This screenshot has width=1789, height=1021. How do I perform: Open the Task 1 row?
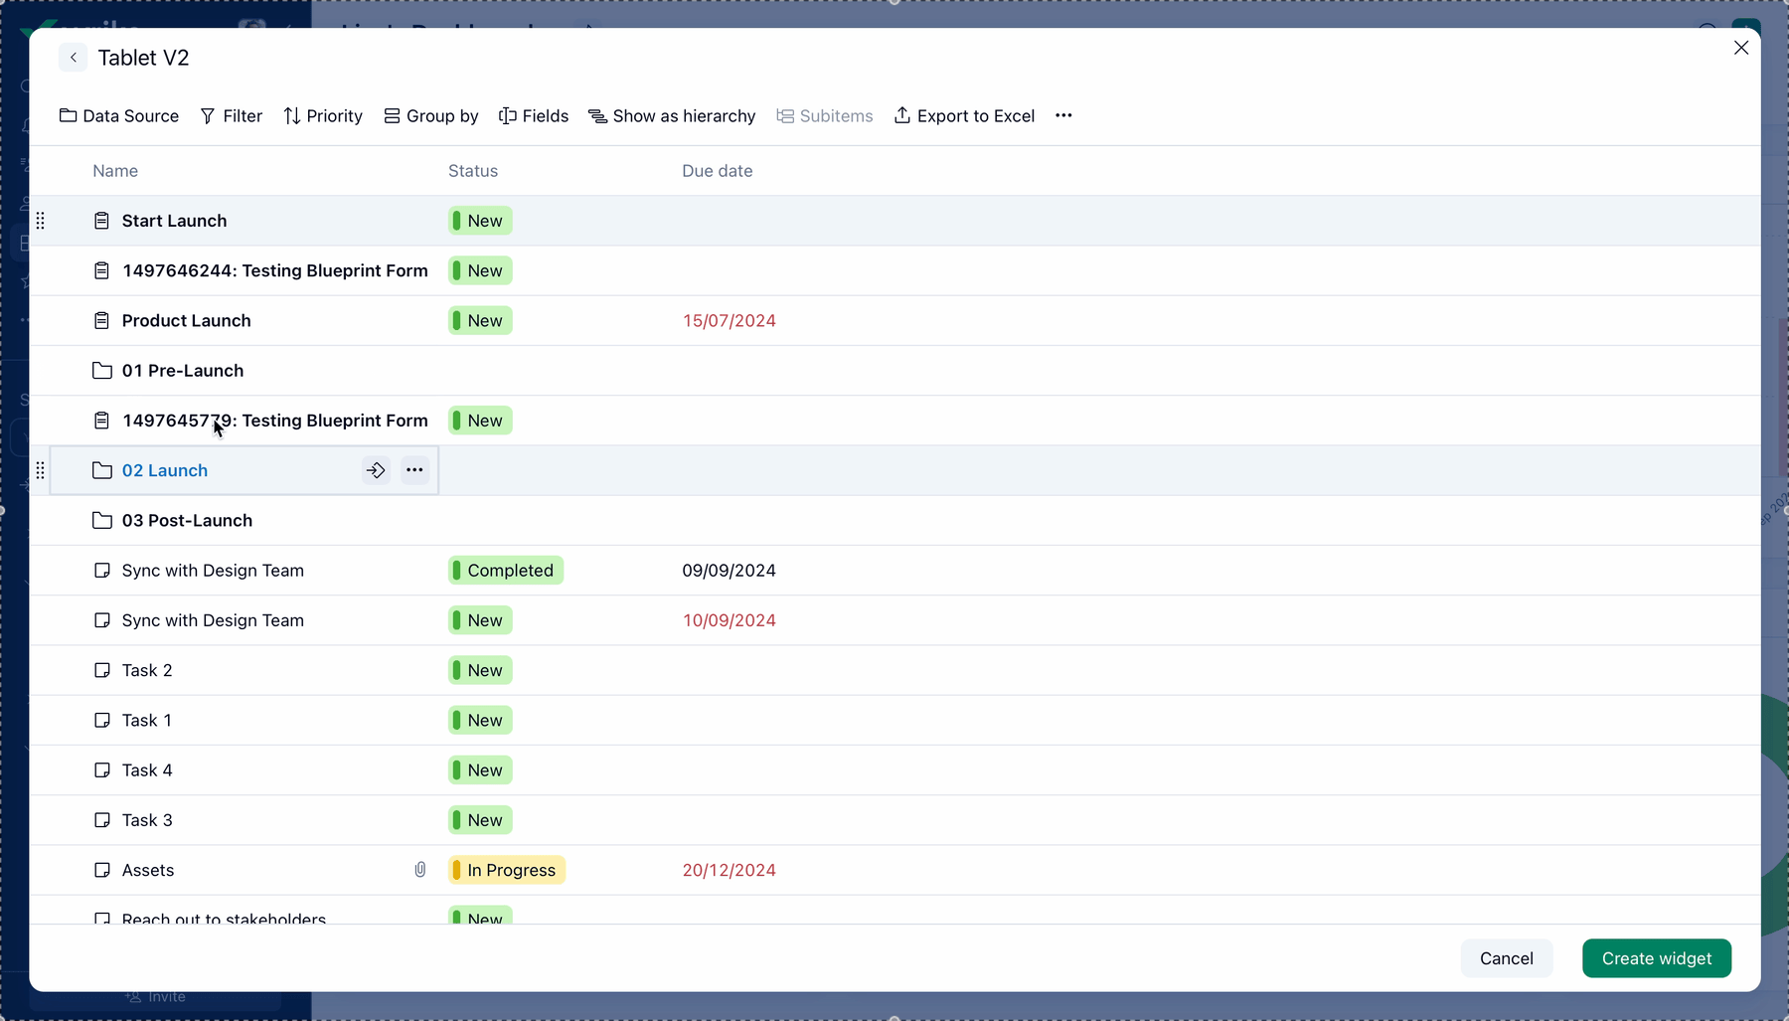tap(147, 720)
